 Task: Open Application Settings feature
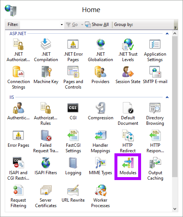click(155, 50)
